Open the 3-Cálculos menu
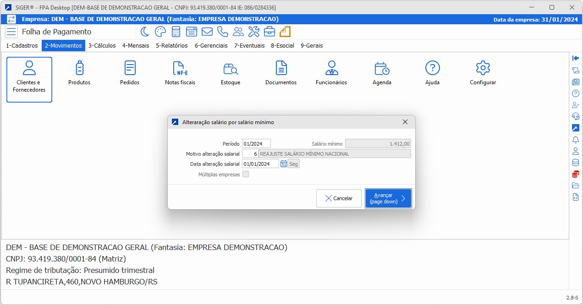The image size is (583, 305). (x=102, y=46)
